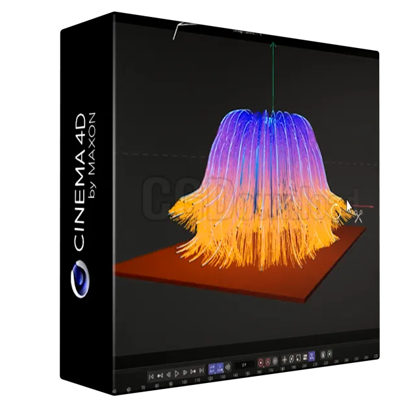Toggle the sound speaker icon
The width and height of the screenshot is (409, 409).
(x=228, y=367)
